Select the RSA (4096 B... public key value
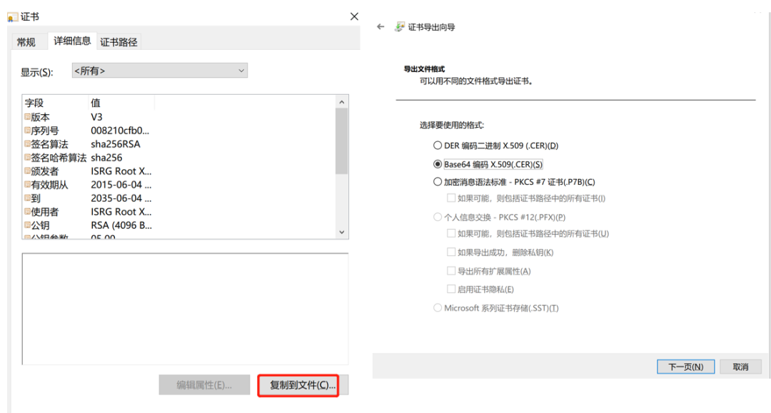Image resolution: width=771 pixels, height=413 pixels. tap(121, 225)
